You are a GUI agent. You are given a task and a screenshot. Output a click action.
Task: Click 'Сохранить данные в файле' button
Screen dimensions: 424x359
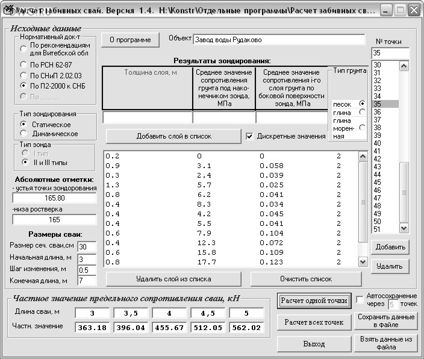pyautogui.click(x=386, y=321)
